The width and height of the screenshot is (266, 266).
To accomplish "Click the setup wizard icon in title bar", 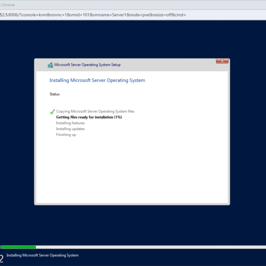I will [x=50, y=65].
